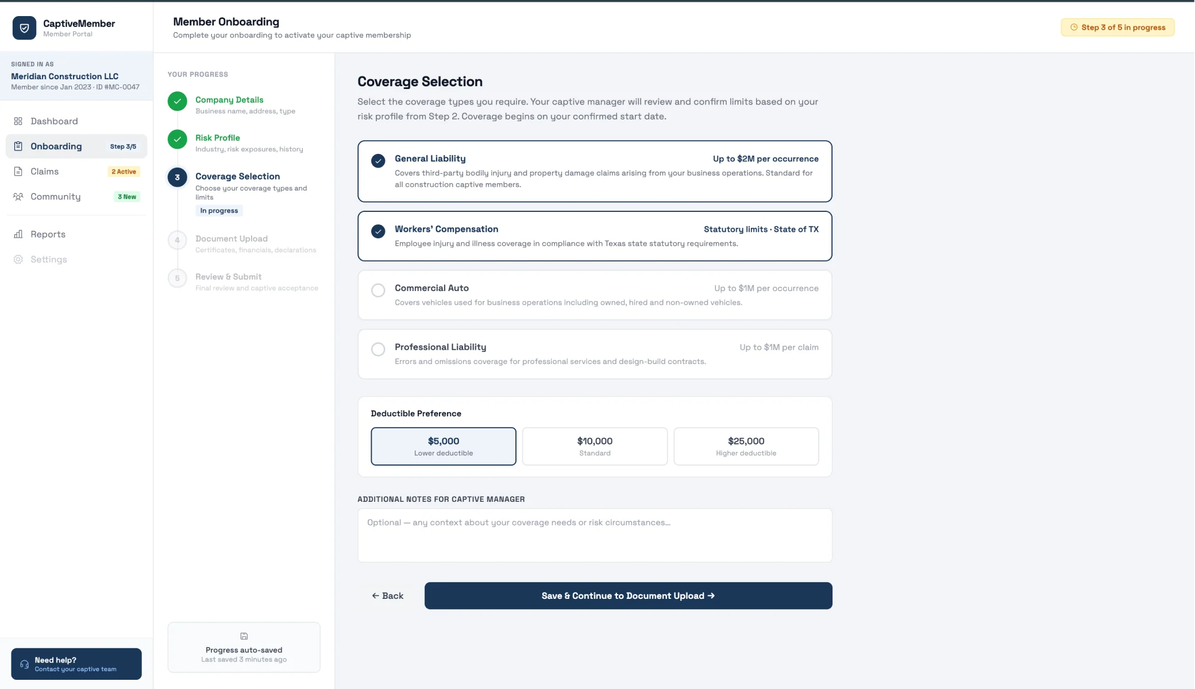
Task: Click the step 3 circle for Coverage Selection
Action: click(x=178, y=177)
